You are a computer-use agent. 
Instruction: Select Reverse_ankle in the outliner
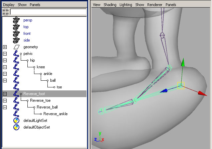click(x=55, y=114)
